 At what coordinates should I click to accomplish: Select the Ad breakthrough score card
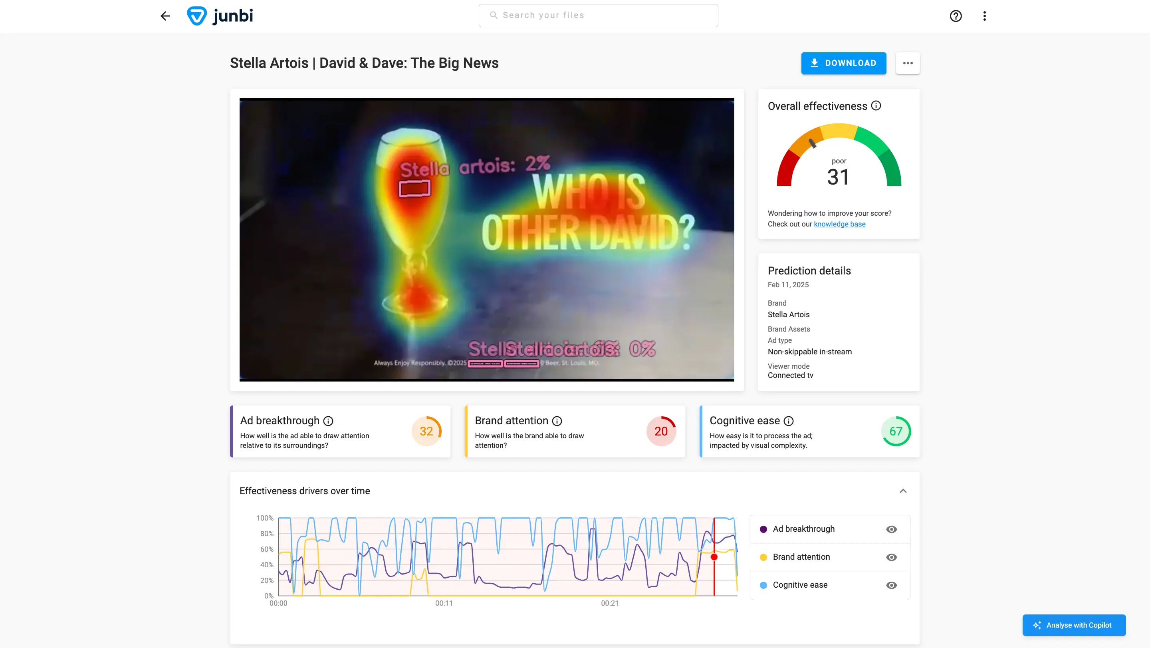point(340,431)
